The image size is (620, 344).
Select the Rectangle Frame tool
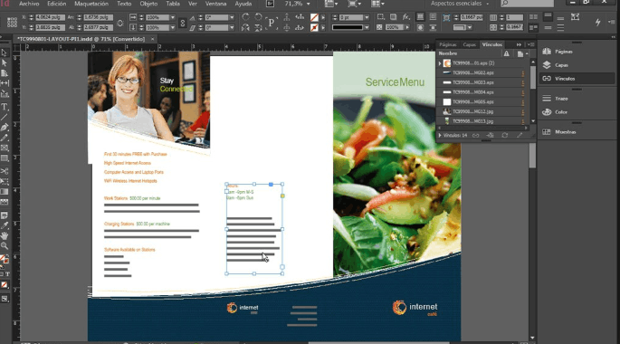pos(5,148)
